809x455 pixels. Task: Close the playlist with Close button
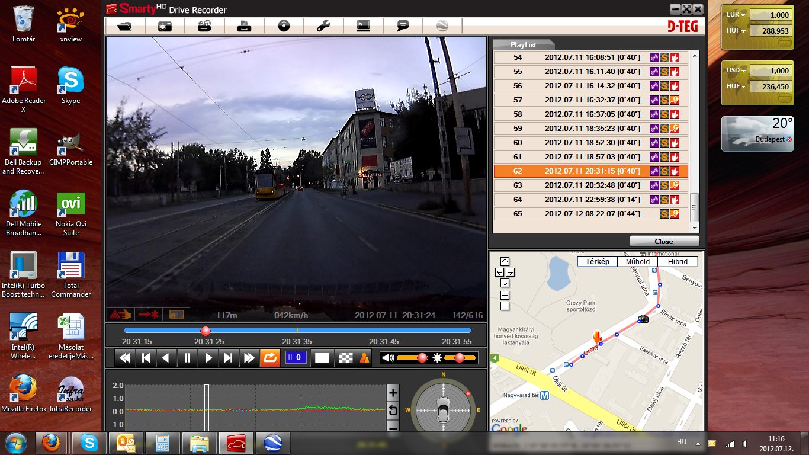[664, 241]
